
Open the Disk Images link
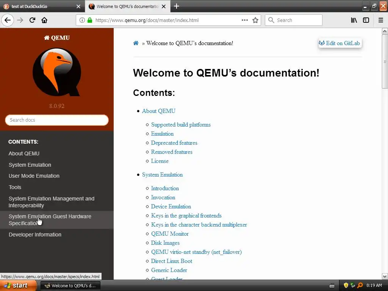165,243
